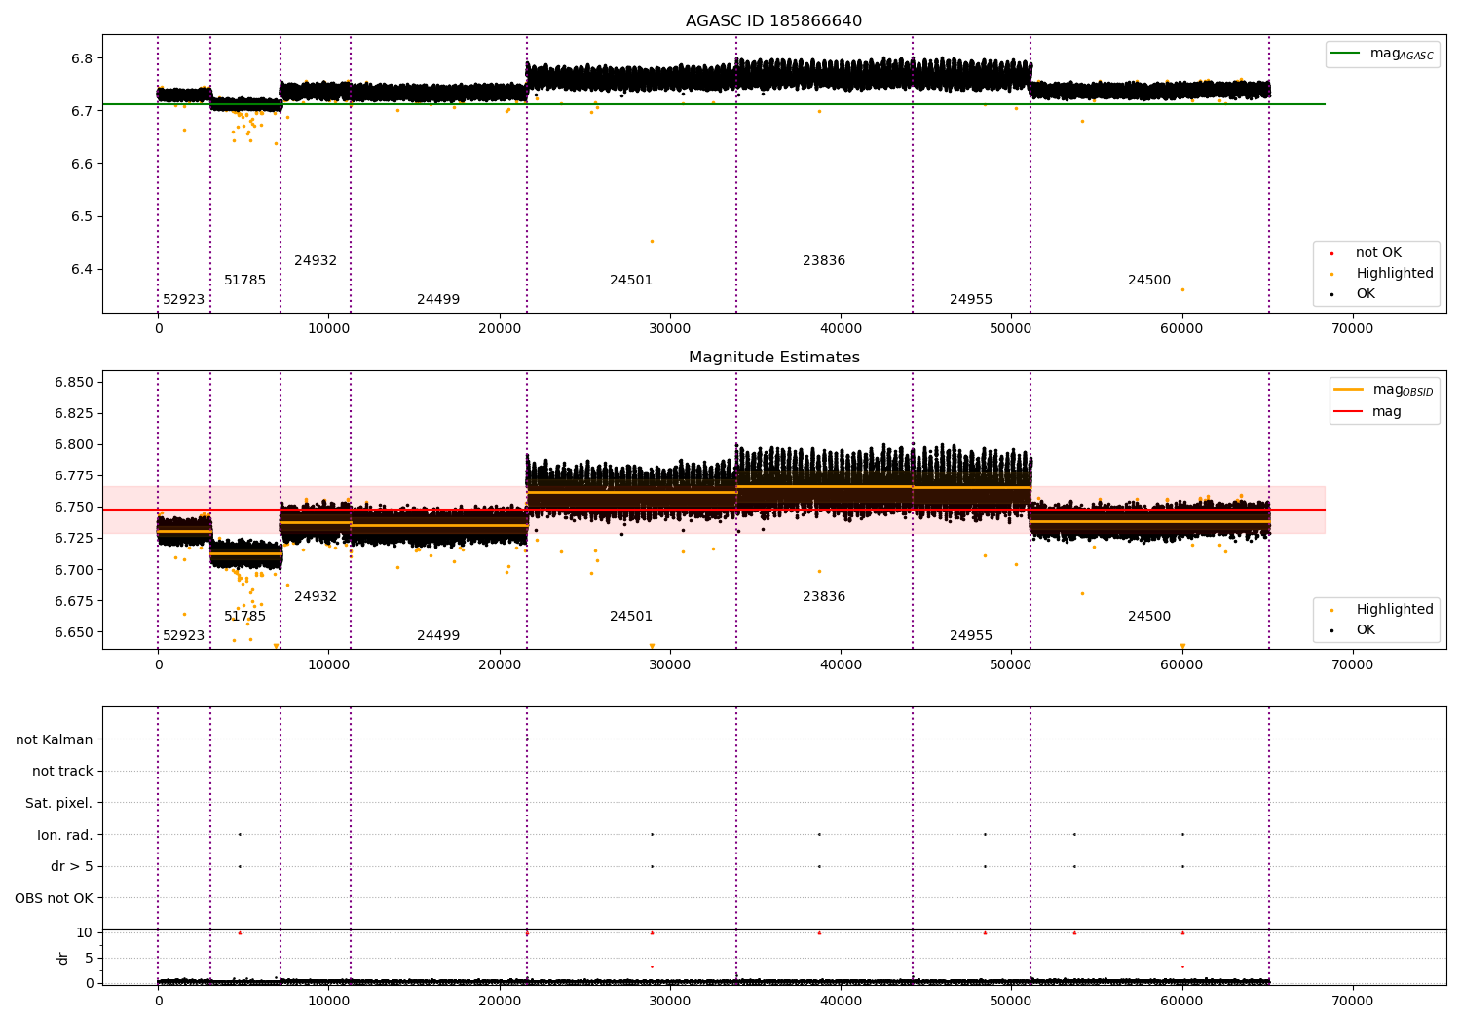Viewport: 1461px width, 1023px height.
Task: Click obsid label 24501 in top plot
Action: tap(631, 280)
